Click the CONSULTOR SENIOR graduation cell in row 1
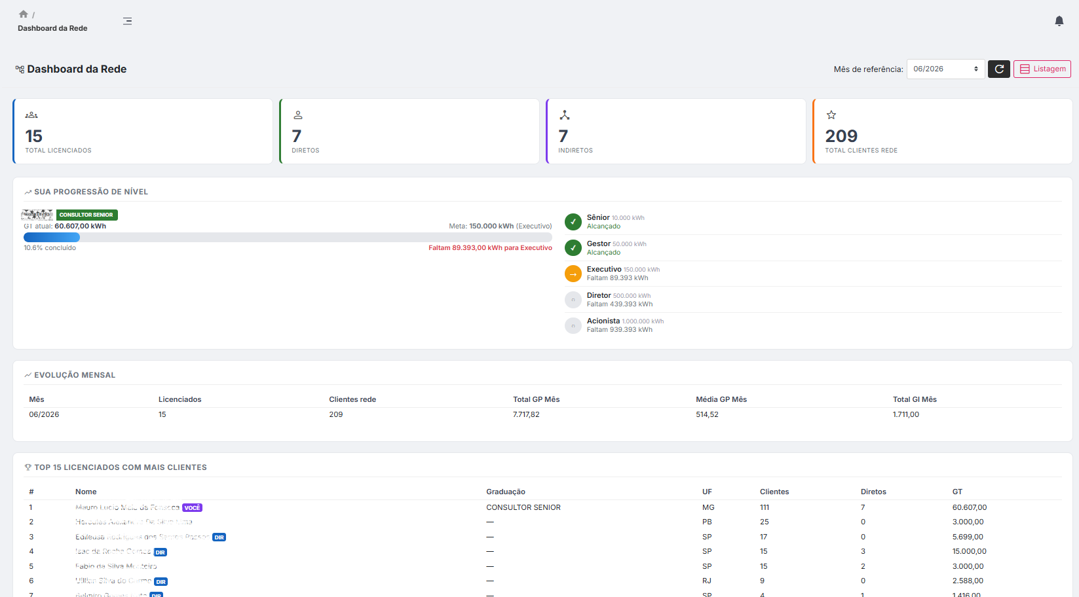Viewport: 1079px width, 597px height. [523, 507]
